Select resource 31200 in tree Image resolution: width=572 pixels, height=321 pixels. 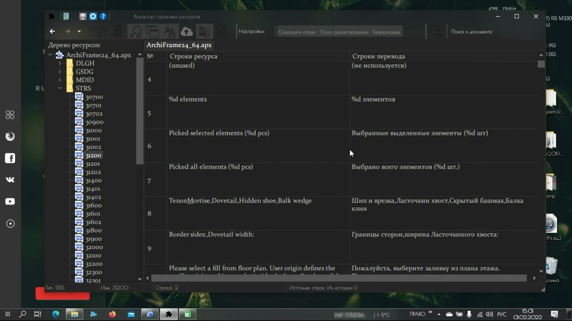coord(93,155)
